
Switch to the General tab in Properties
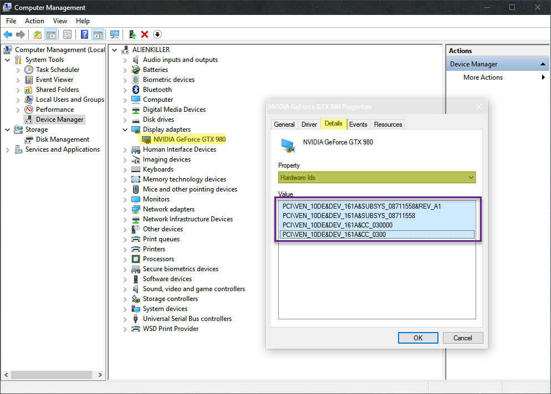pyautogui.click(x=284, y=125)
